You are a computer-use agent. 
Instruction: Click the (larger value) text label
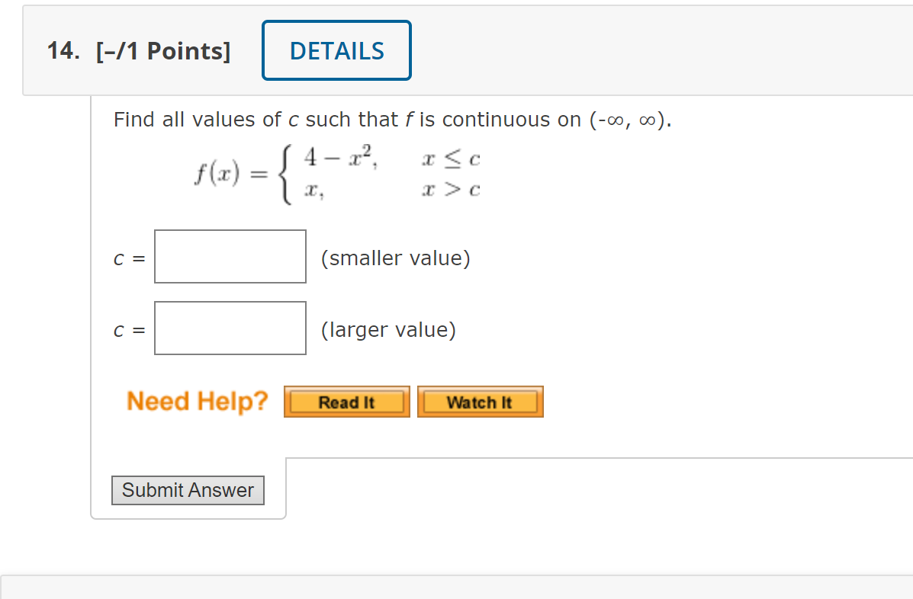(390, 329)
